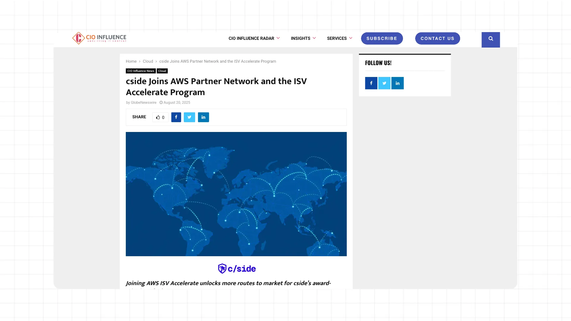This screenshot has width=571, height=321.
Task: Open the GlobeNewswire author link
Action: [143, 103]
